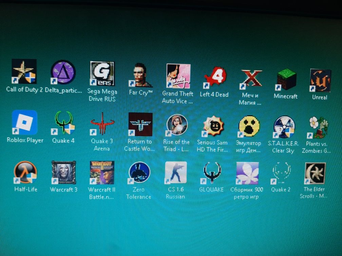The width and height of the screenshot is (342, 256).
Task: Open the Сборник 900 ретро игр icon
Action: [x=247, y=173]
